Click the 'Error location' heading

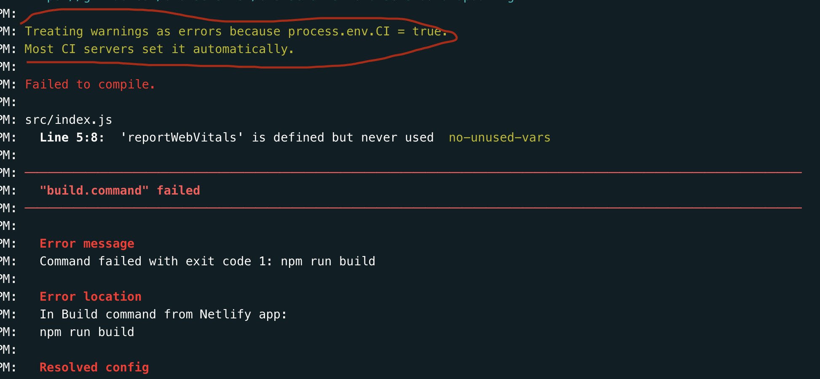click(x=90, y=297)
